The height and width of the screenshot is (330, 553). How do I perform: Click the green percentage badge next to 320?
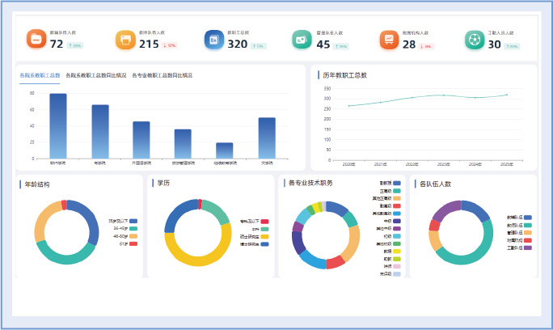(x=259, y=45)
